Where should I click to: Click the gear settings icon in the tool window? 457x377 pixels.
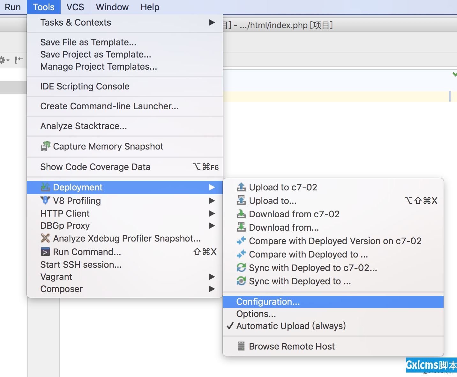tap(3, 60)
